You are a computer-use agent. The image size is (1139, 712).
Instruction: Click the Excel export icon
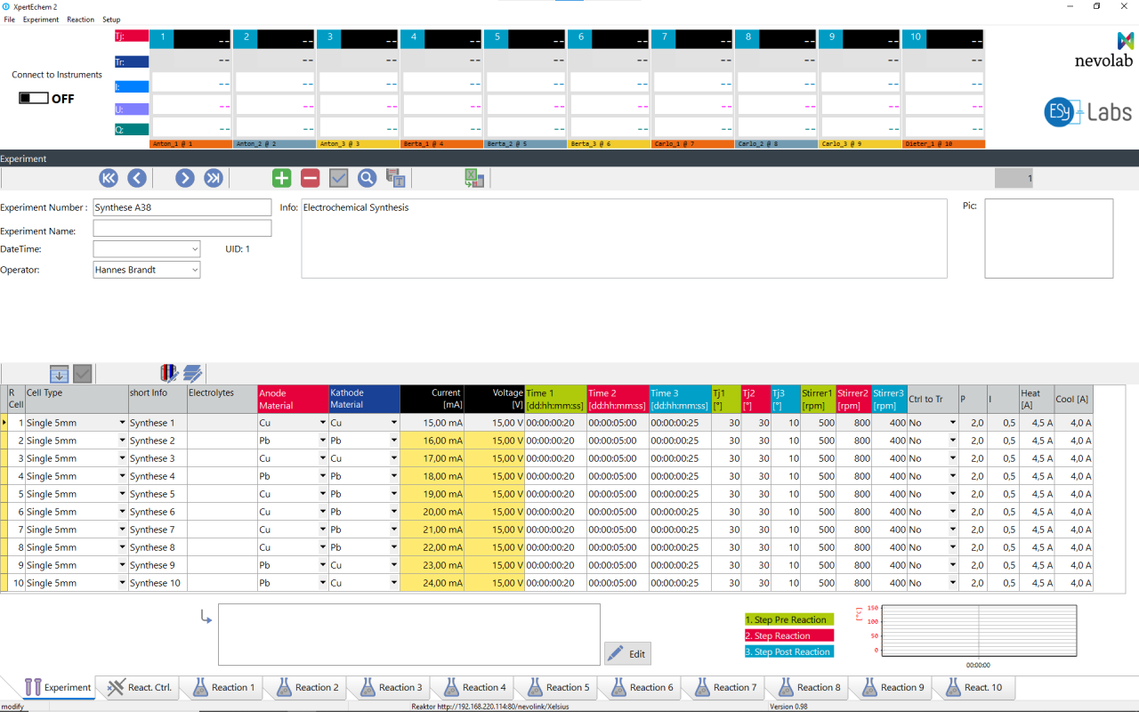pos(474,178)
